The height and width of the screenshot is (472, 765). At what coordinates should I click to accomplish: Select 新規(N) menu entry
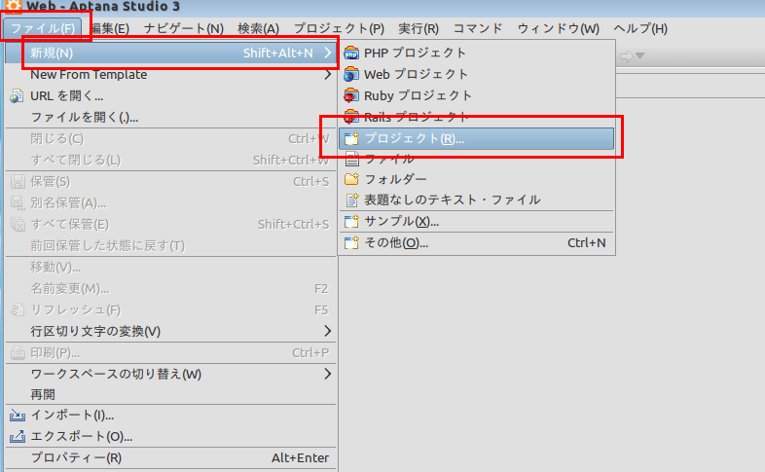tap(170, 53)
